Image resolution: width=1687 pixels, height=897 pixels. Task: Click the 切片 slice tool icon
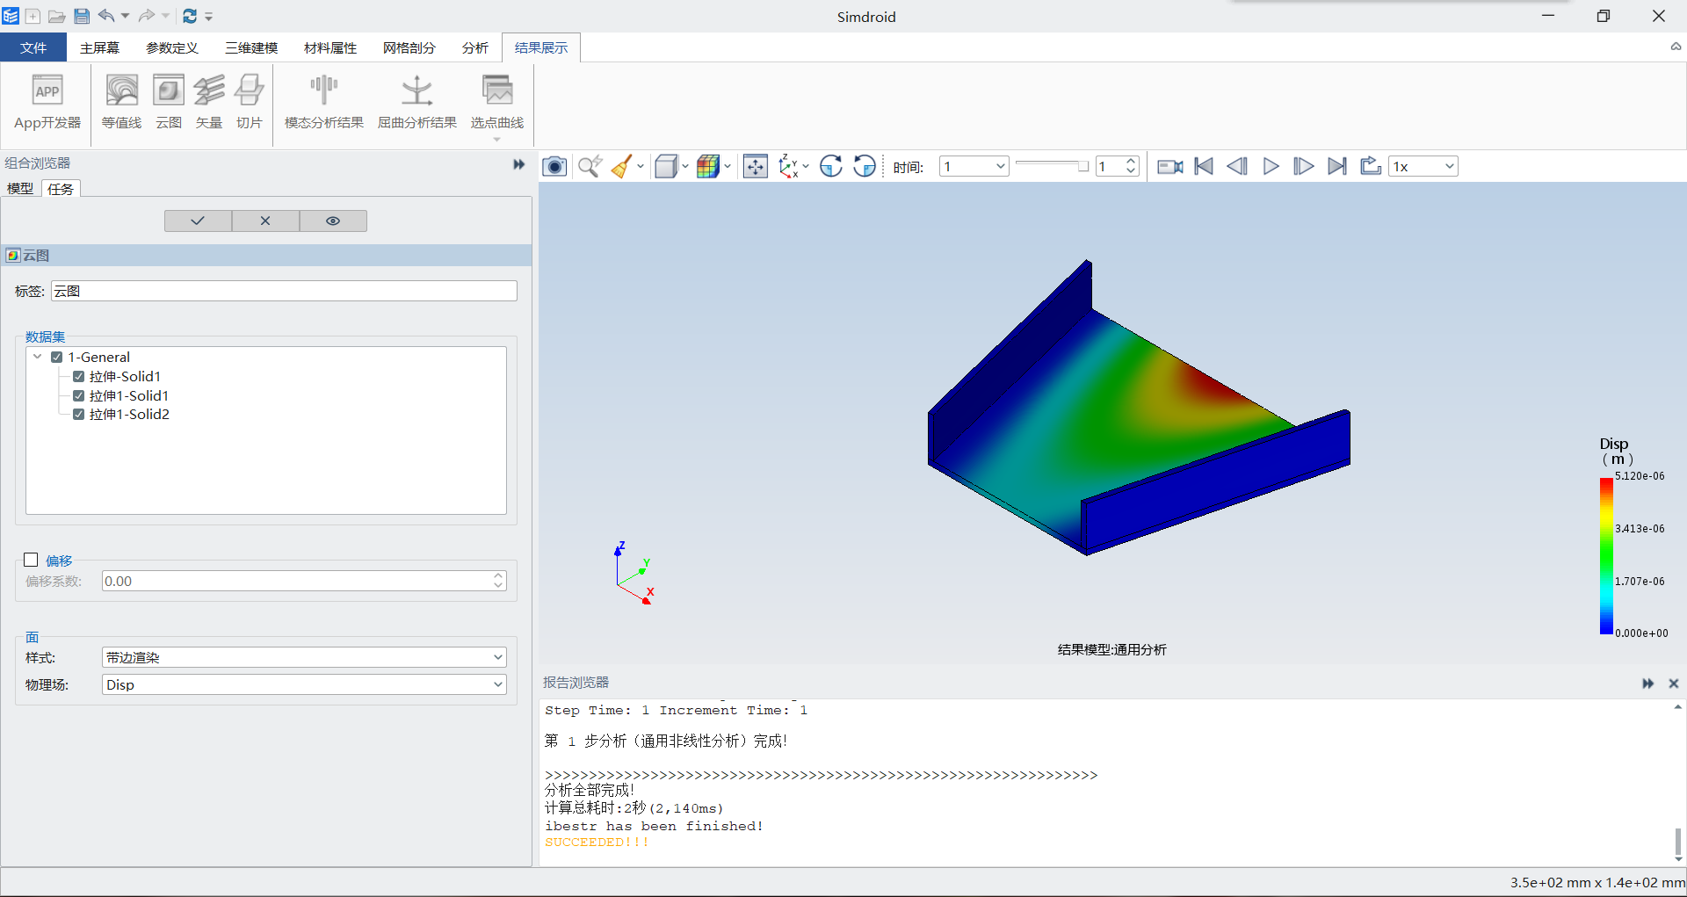click(249, 91)
